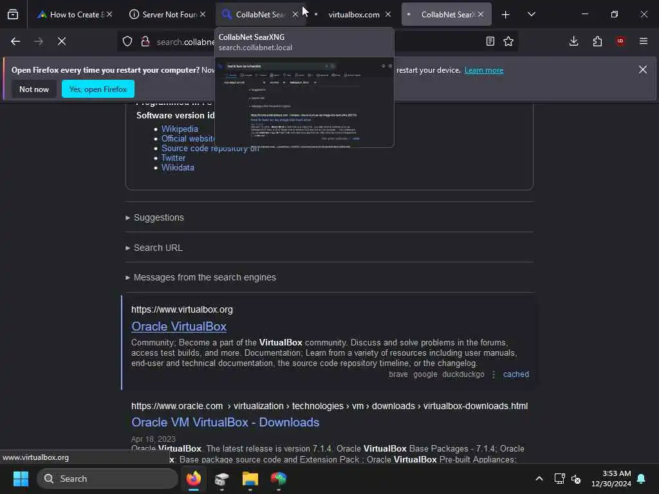Open the Wikidata infobox link
This screenshot has width=659, height=494.
click(178, 168)
